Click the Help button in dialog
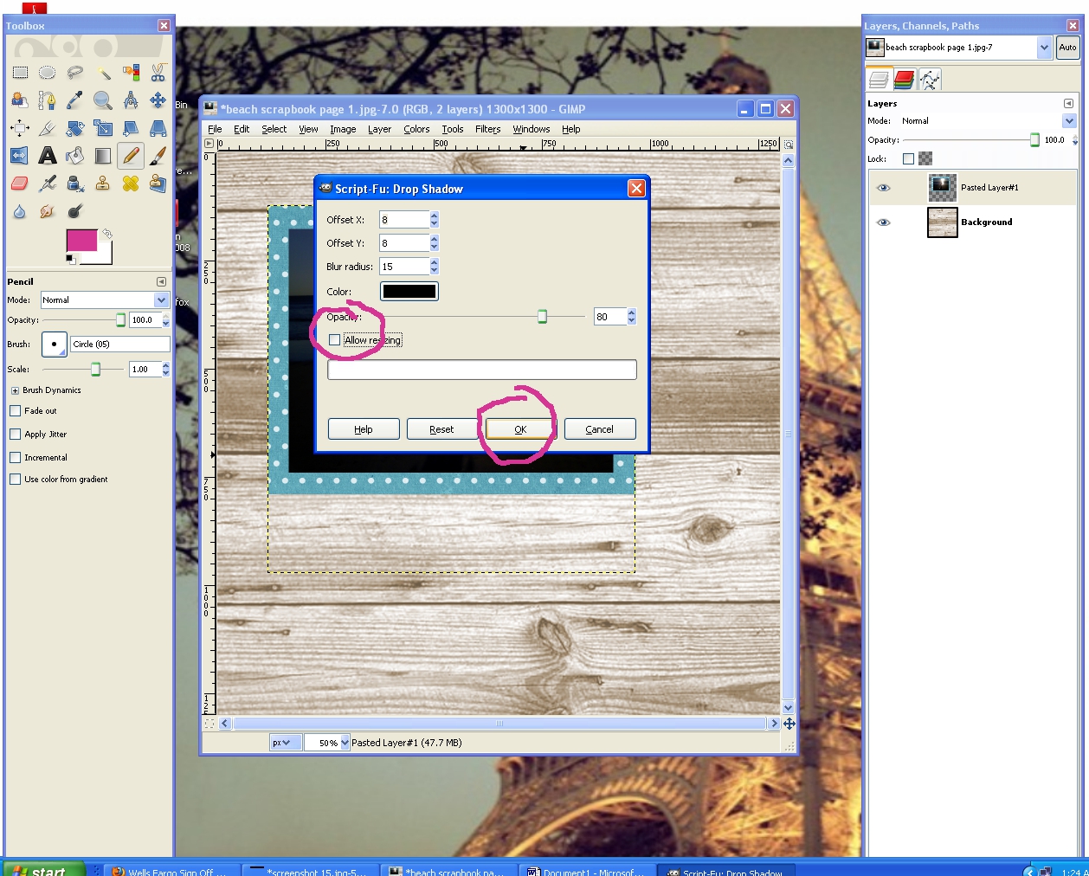Viewport: 1089px width, 876px height. (x=364, y=429)
